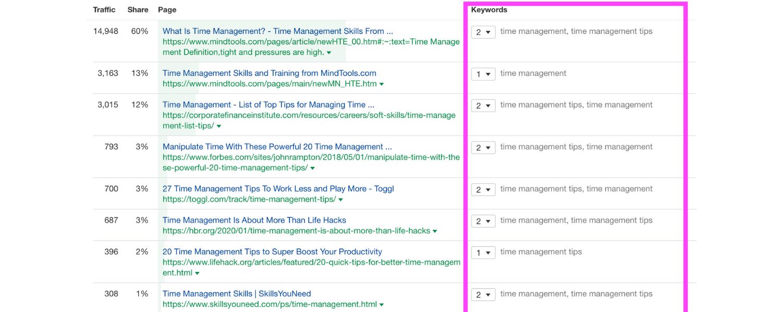
Task: Expand the URL caret under the Forbes article
Action: point(311,167)
